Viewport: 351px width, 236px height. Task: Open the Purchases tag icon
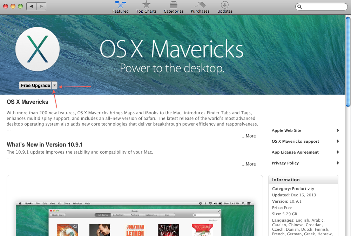(x=200, y=5)
